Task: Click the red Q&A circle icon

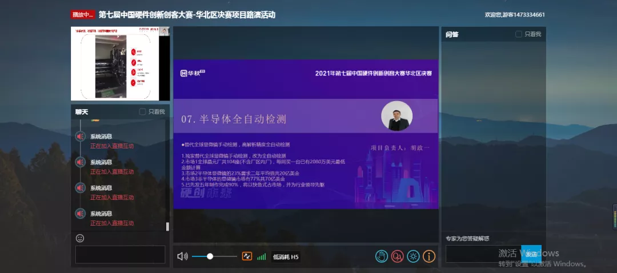Action: coord(398,256)
